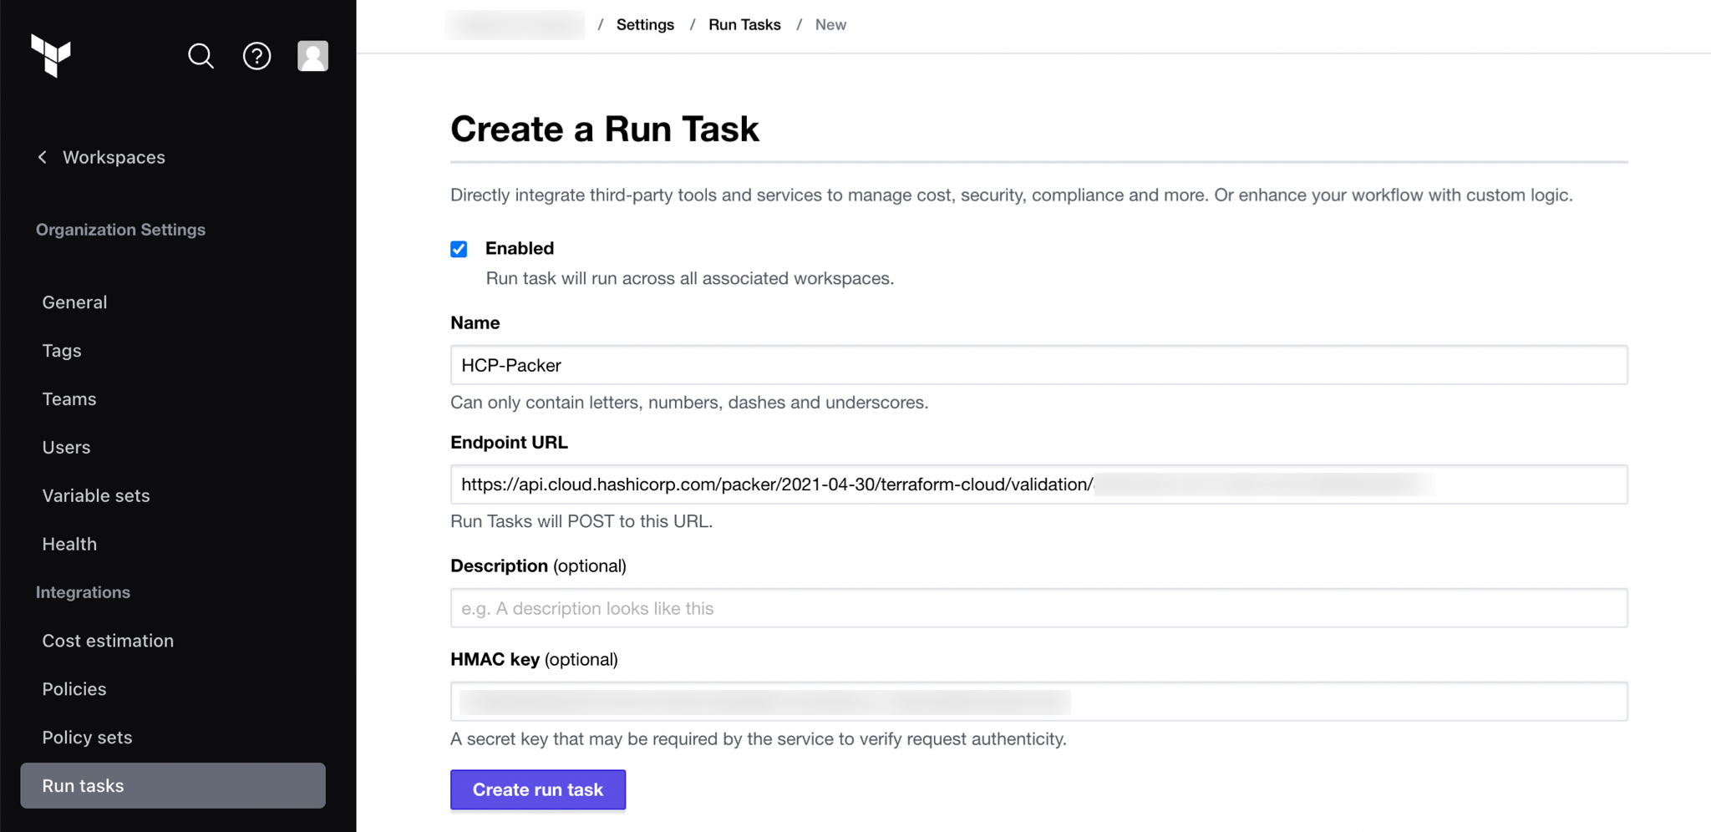1711x832 pixels.
Task: Click the Create run task button
Action: [538, 789]
